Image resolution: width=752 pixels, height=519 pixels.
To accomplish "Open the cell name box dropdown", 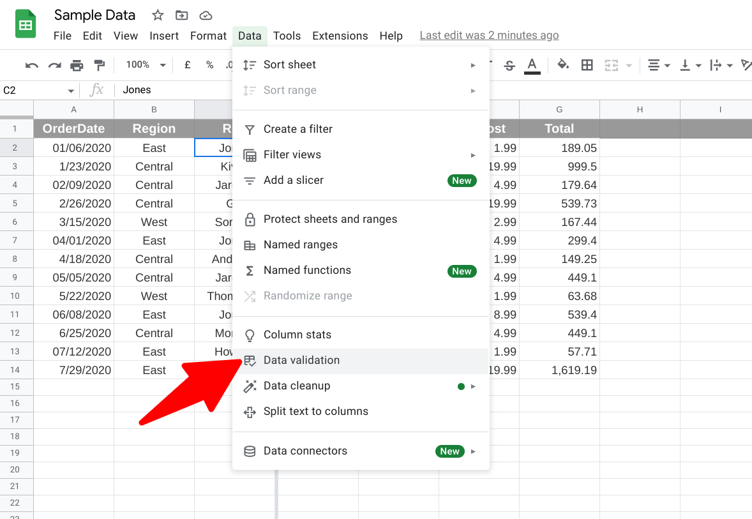I will coord(70,90).
